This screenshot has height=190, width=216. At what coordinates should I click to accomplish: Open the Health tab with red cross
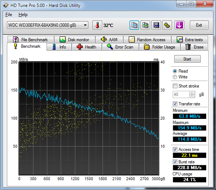click(x=87, y=47)
